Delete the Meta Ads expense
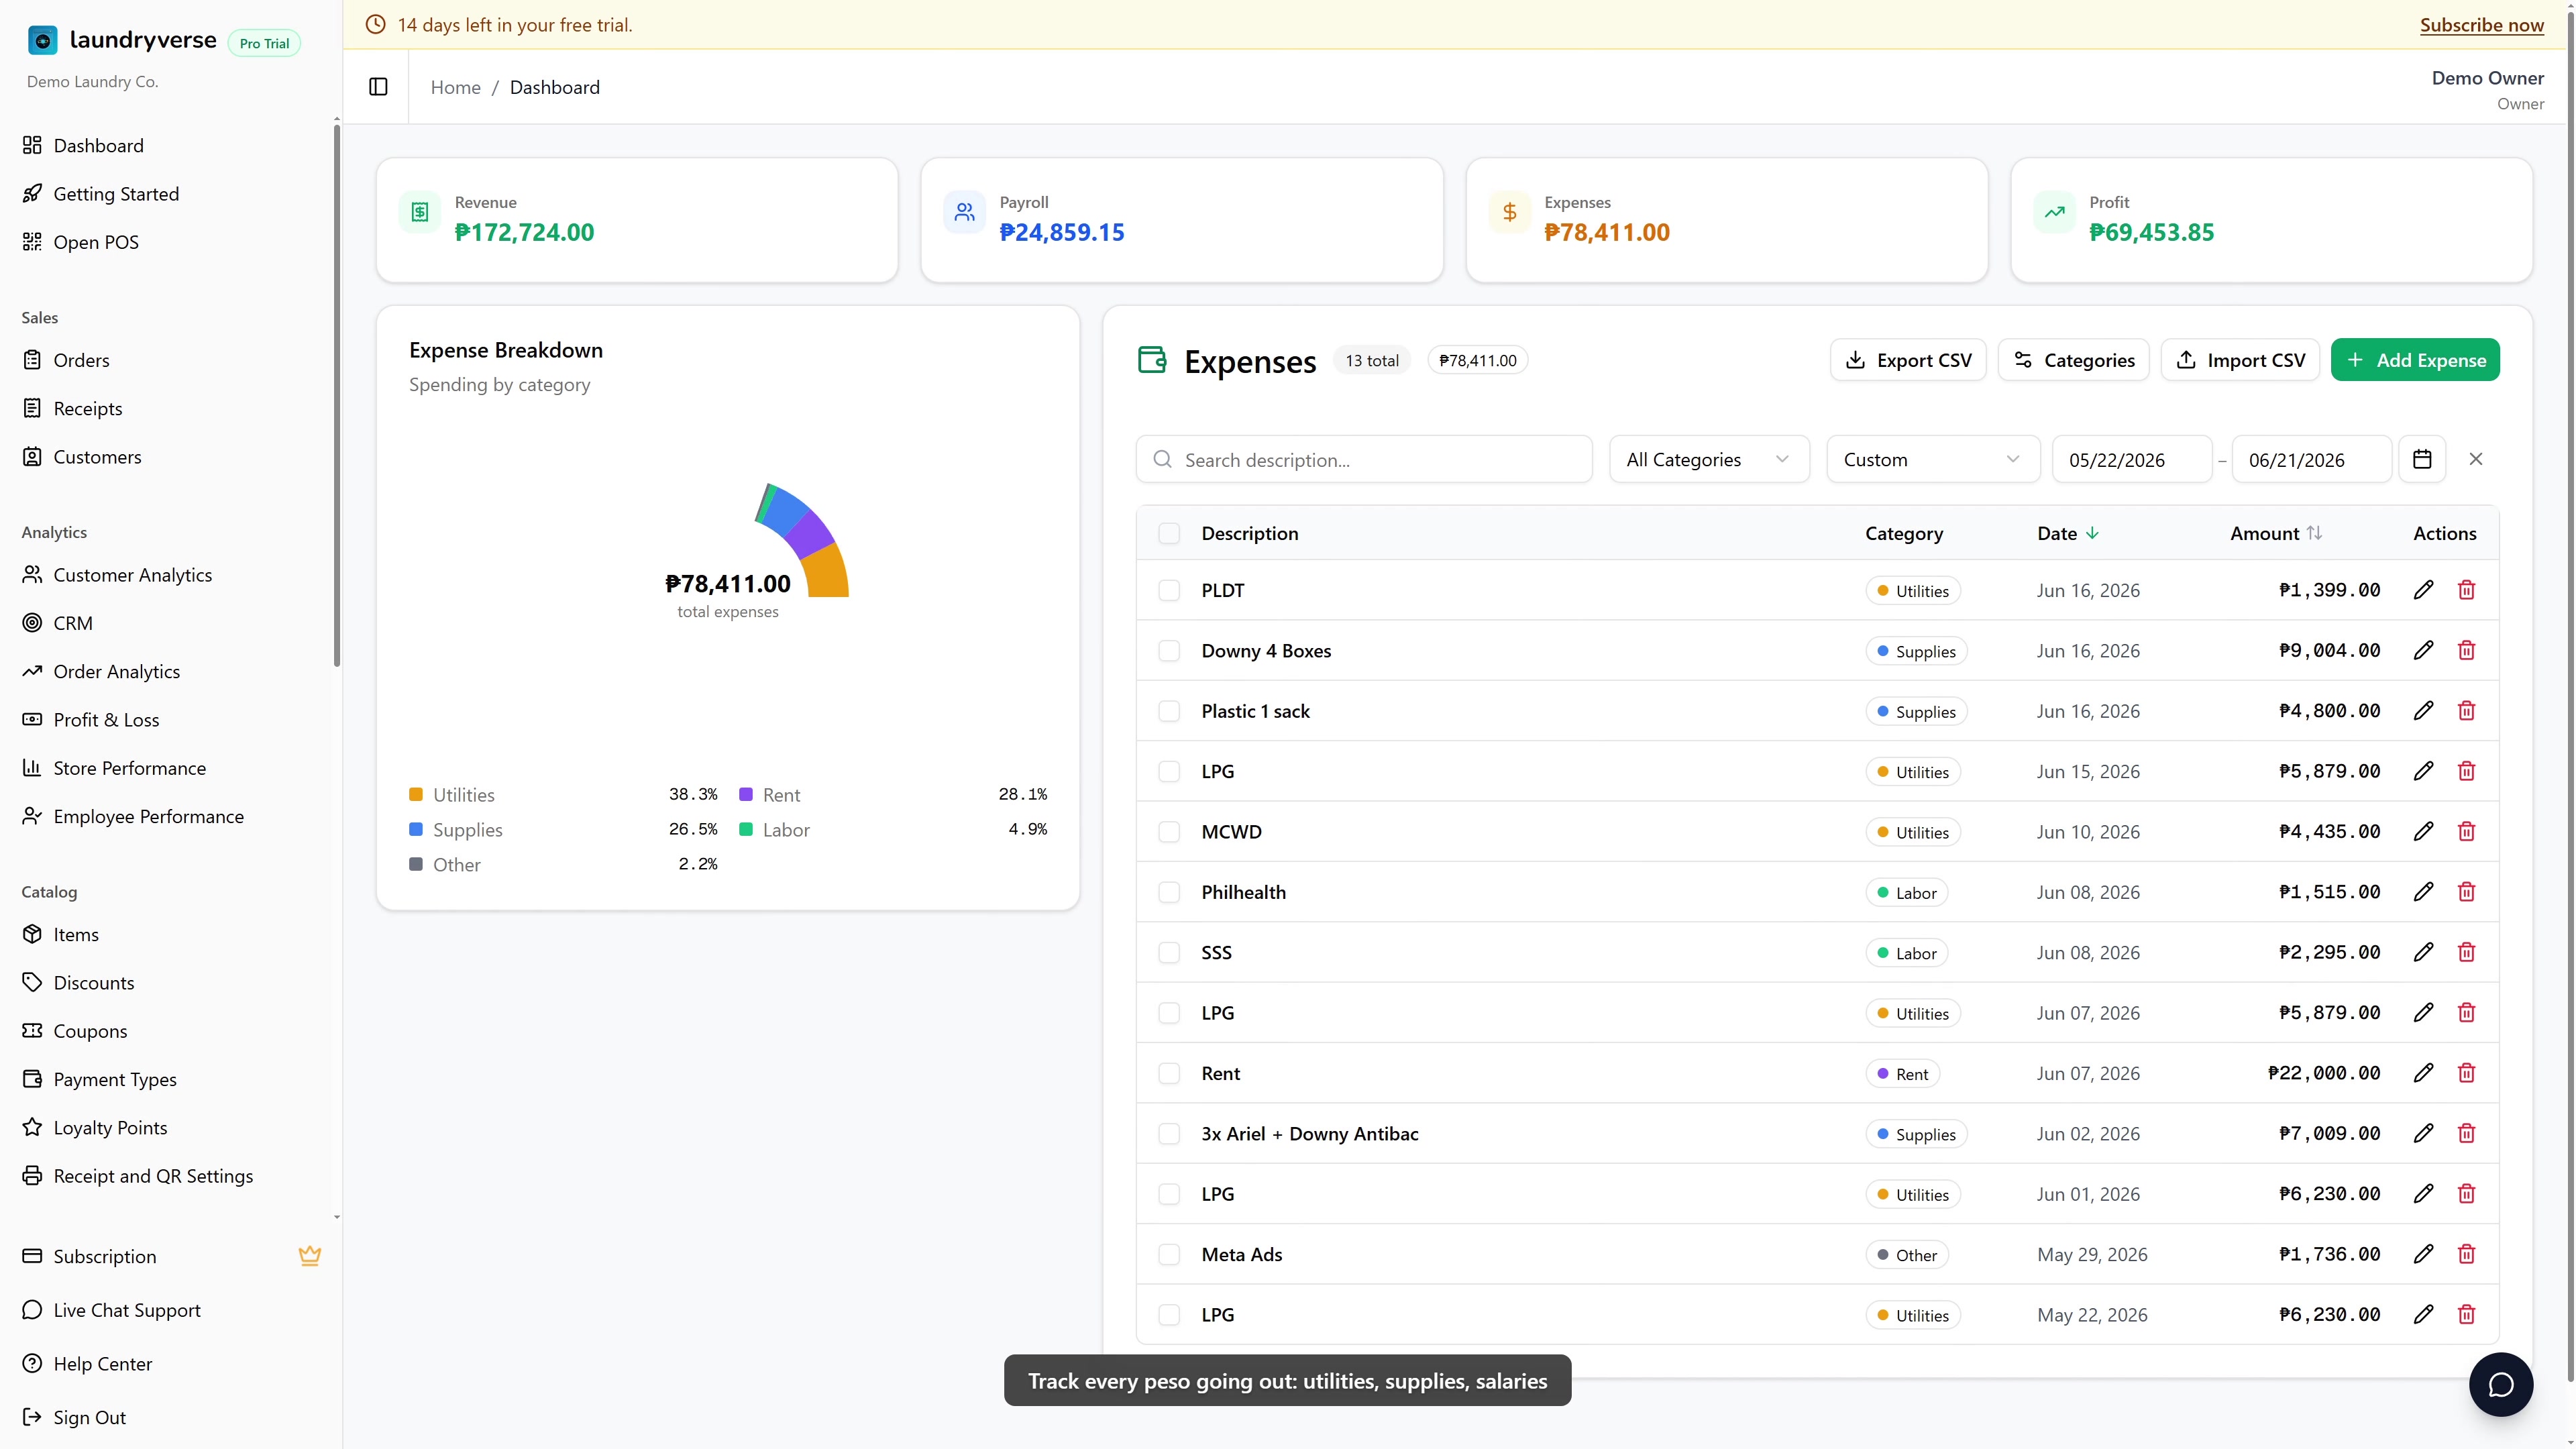 (2466, 1254)
